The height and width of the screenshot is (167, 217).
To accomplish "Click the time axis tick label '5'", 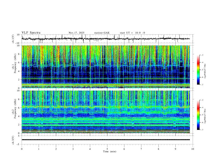I will pyautogui.click(x=107, y=149).
